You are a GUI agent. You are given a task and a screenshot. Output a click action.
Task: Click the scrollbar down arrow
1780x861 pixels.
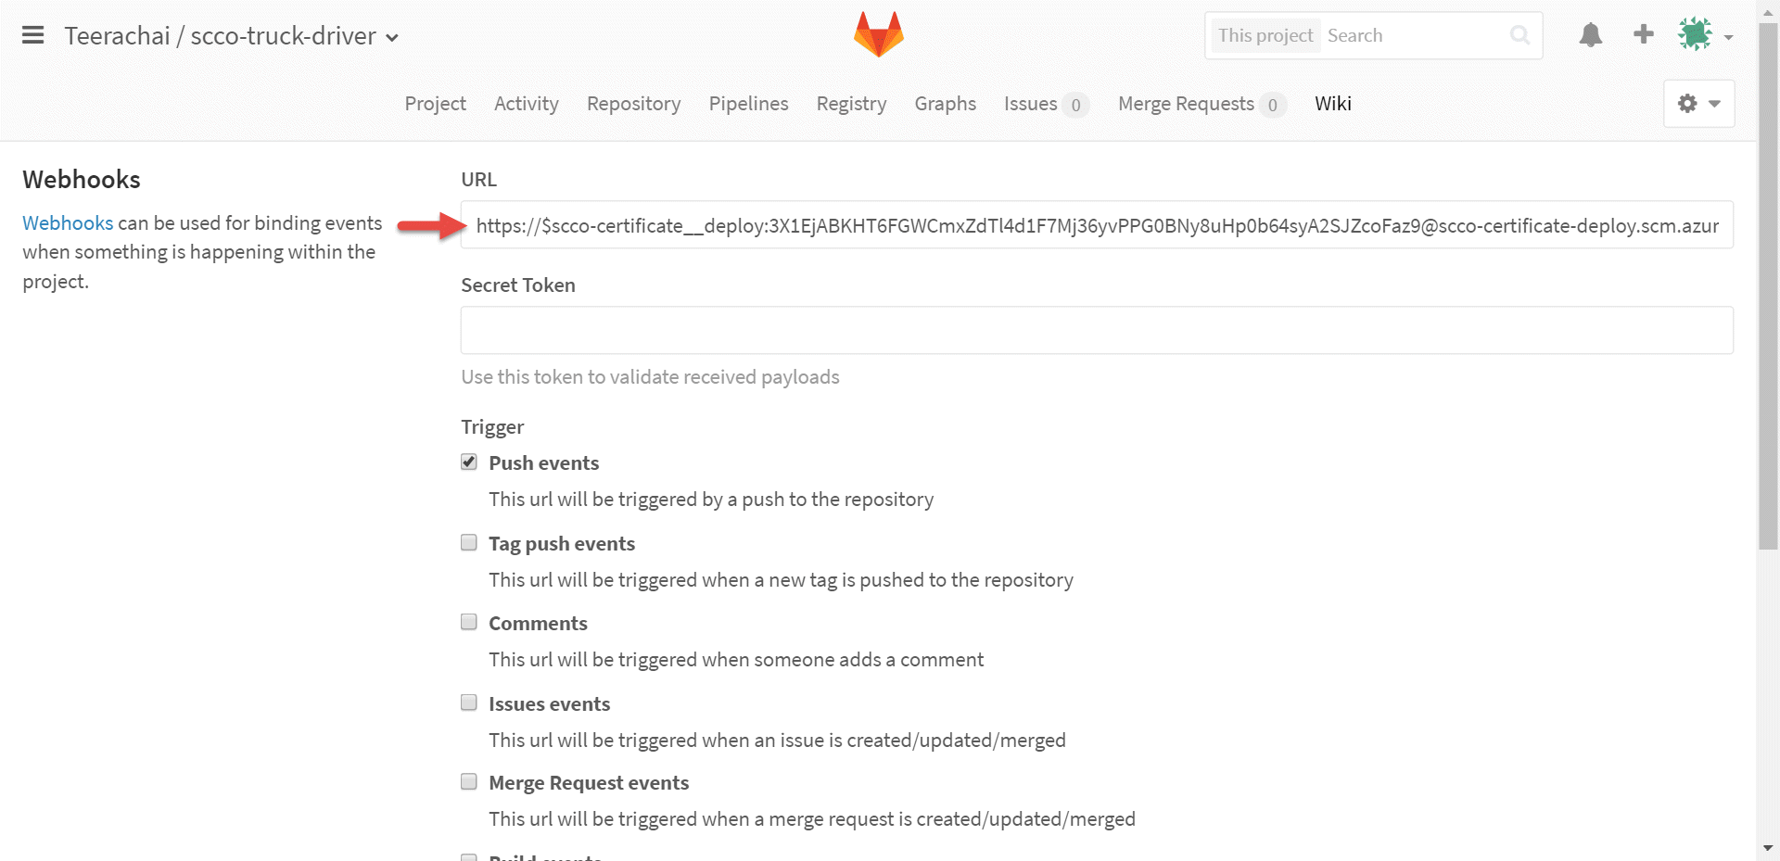[x=1769, y=849]
